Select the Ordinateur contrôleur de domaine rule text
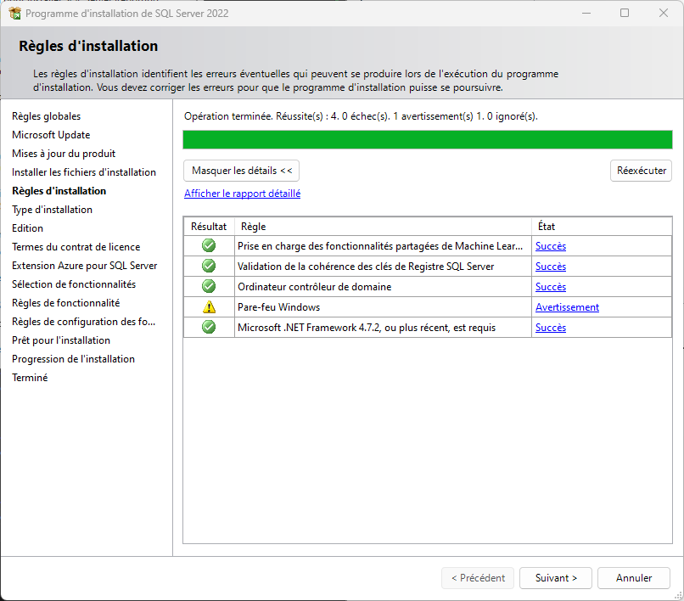This screenshot has width=684, height=601. [x=315, y=287]
